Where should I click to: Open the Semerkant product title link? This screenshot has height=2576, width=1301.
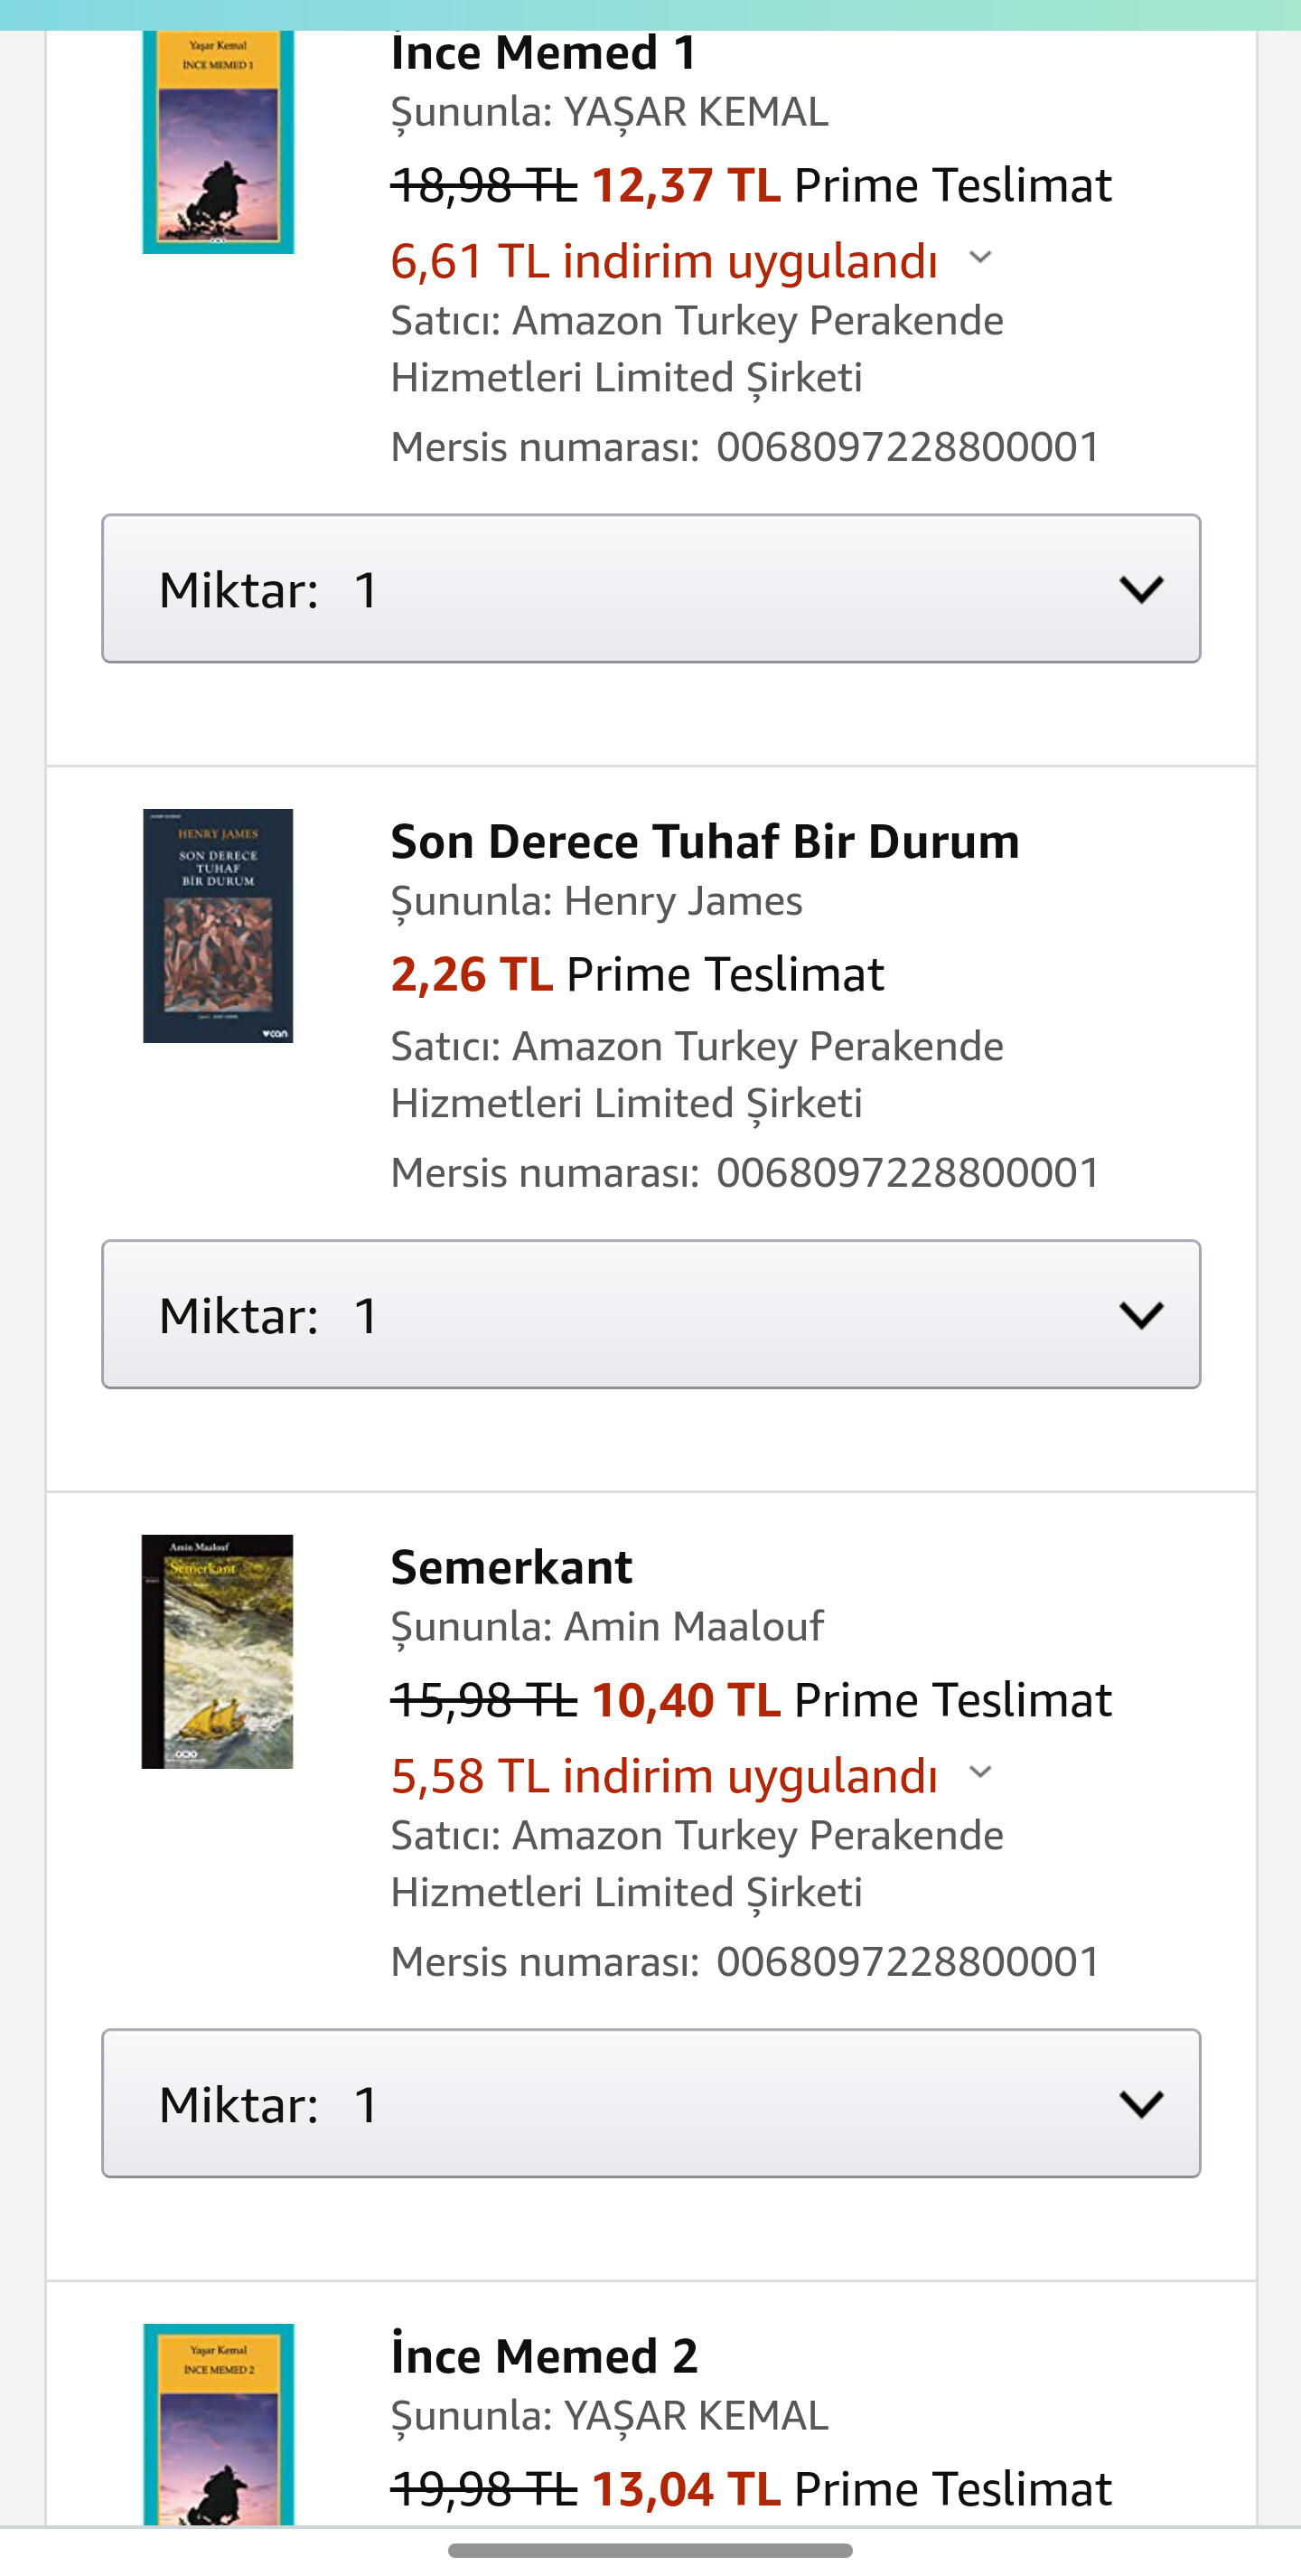(x=511, y=1567)
